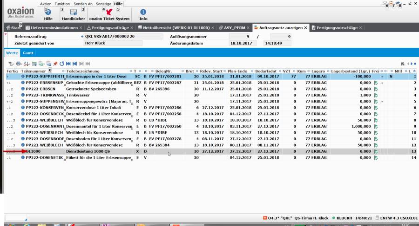Click info icon of PP222-ERBSEN row
Image resolution: width=419 pixels, height=226 pixels.
pos(23,89)
